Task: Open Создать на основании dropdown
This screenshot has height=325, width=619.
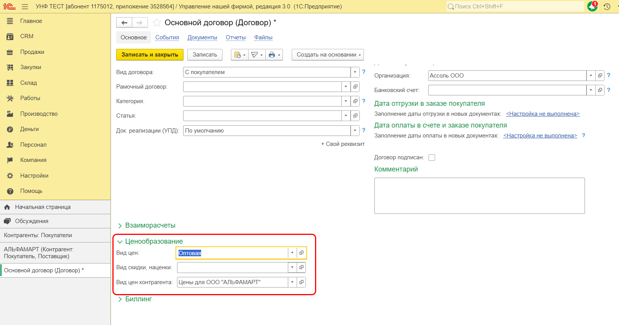Action: pyautogui.click(x=328, y=55)
